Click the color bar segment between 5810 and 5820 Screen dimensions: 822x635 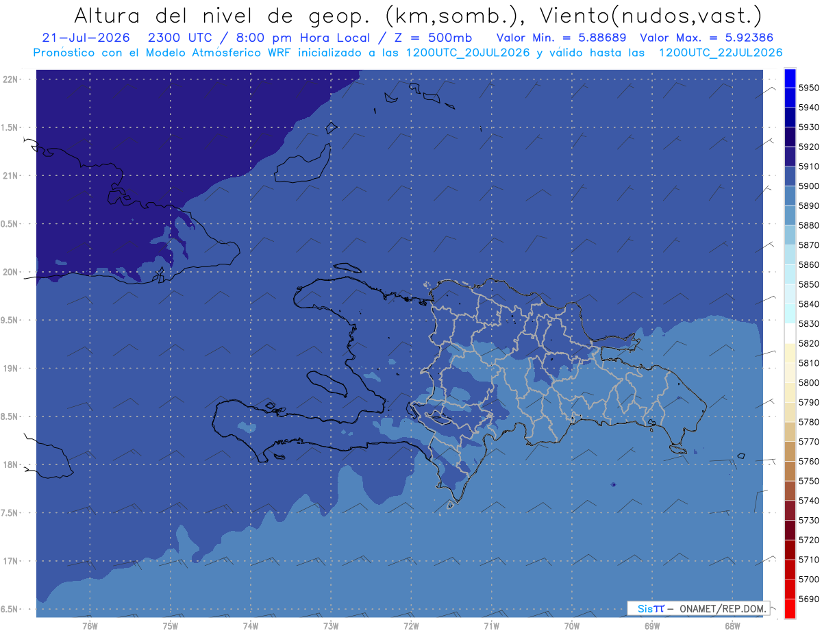(790, 353)
